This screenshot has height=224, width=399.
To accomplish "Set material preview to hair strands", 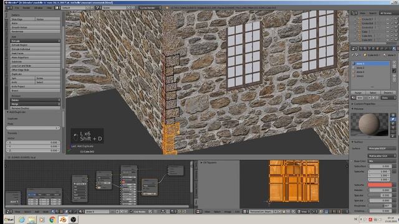I will (393, 132).
